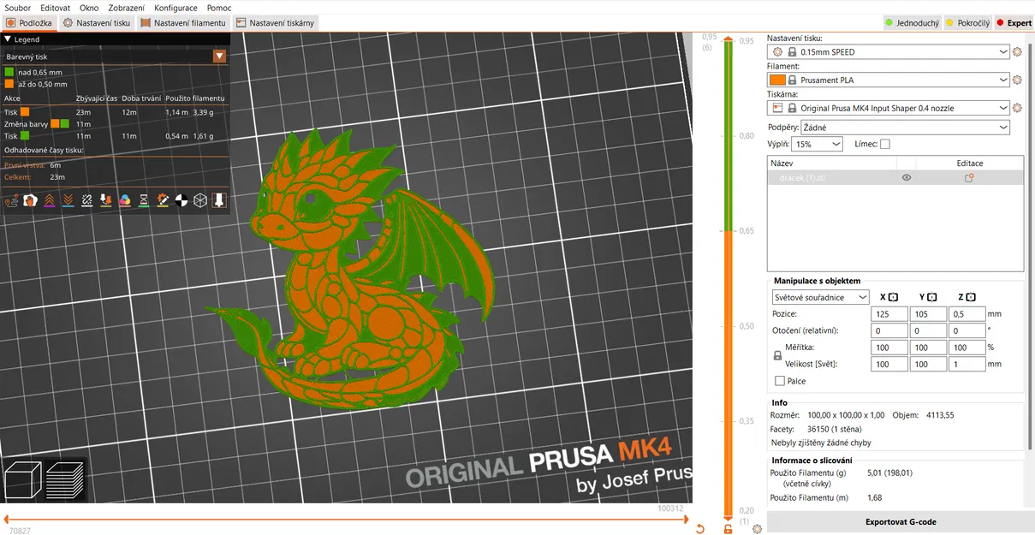Open printer settings gear next to MK4 preset
Viewport: 1035px width, 535px height.
(1017, 109)
